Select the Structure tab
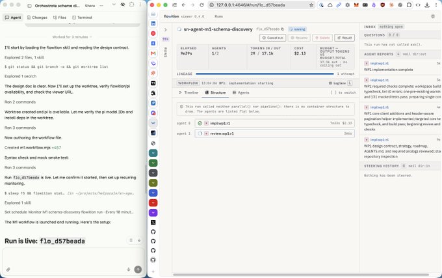Image resolution: width=442 pixels, height=278 pixels. click(x=215, y=92)
